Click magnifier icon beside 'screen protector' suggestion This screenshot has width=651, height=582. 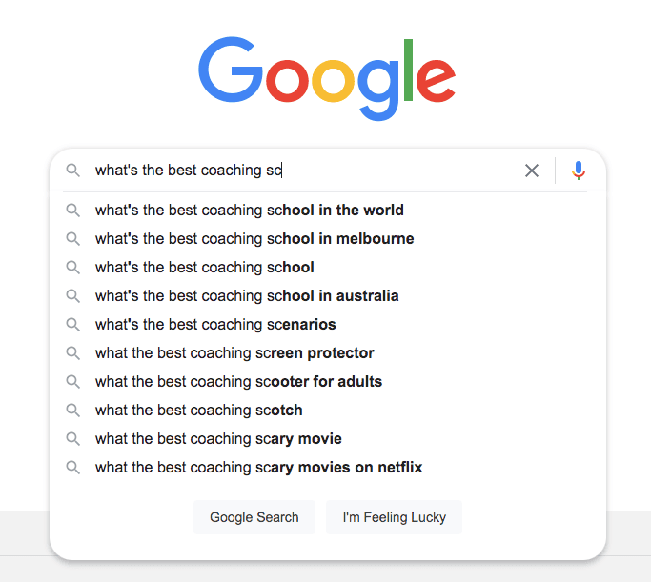tap(72, 353)
